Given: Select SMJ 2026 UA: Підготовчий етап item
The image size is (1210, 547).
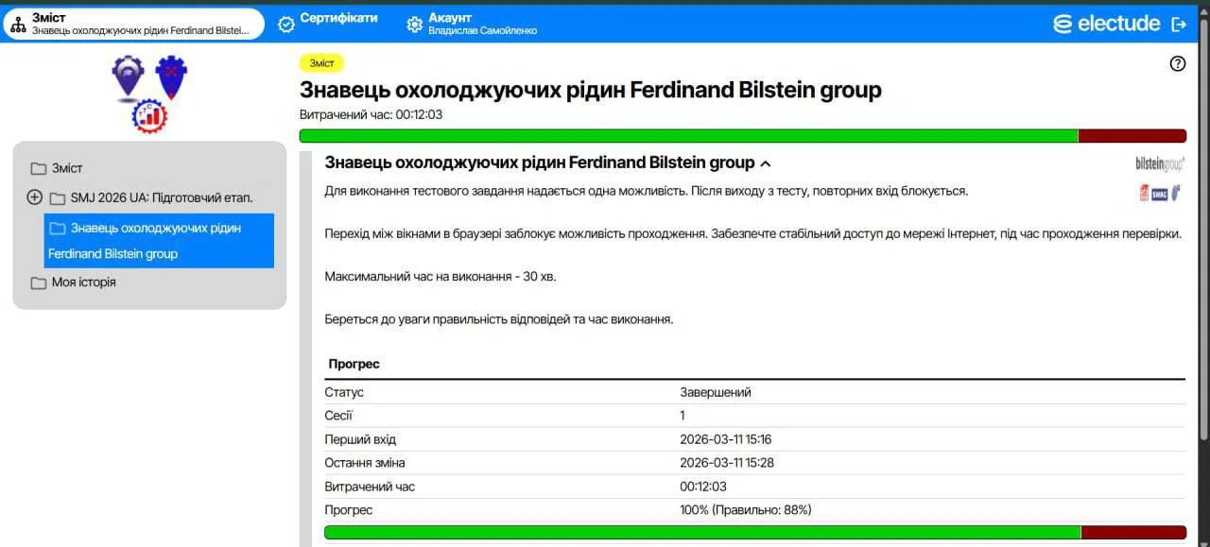Looking at the screenshot, I should (162, 197).
